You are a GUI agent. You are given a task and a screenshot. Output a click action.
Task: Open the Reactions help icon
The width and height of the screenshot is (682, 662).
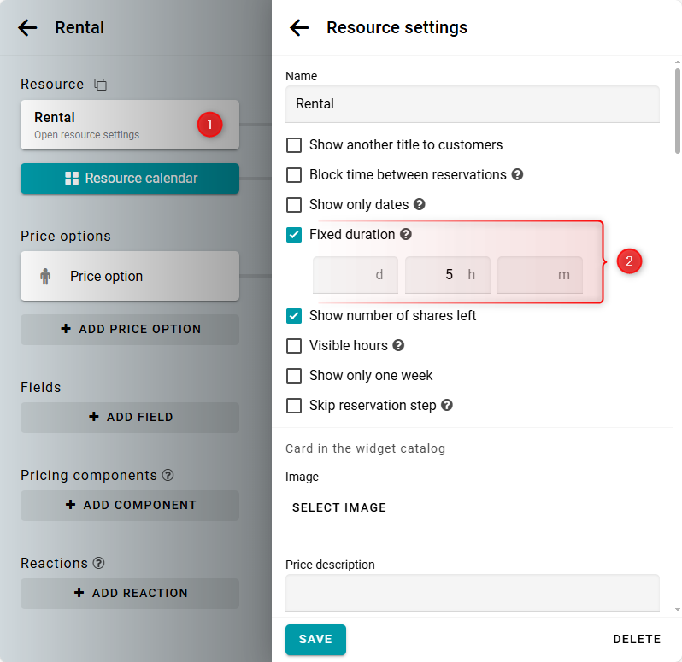coord(98,564)
